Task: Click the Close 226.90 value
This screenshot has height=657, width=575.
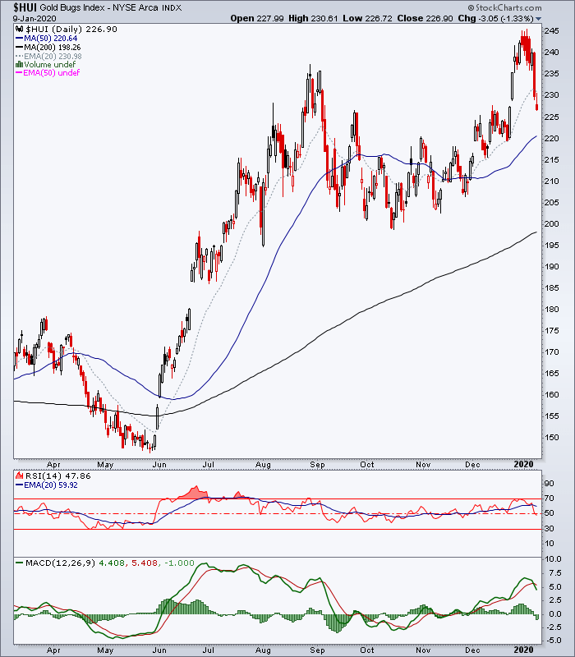Action: tap(425, 18)
